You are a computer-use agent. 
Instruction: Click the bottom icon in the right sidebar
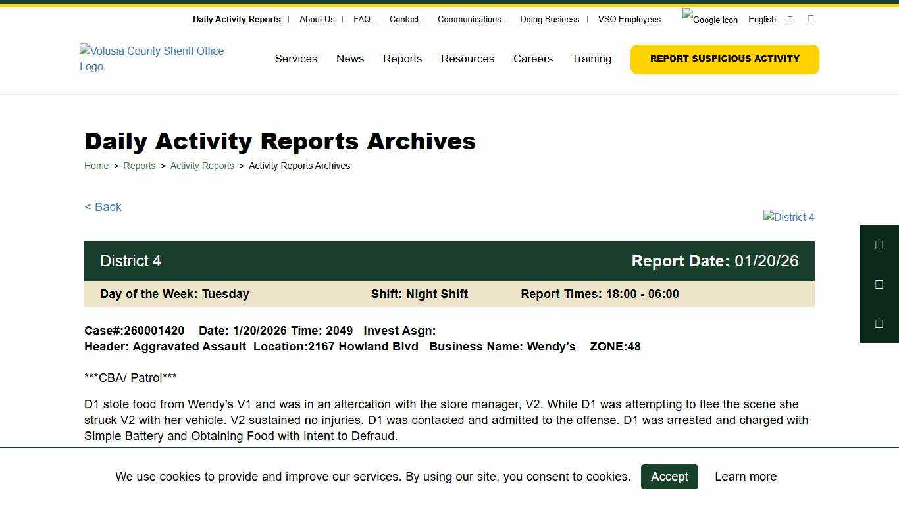(879, 324)
